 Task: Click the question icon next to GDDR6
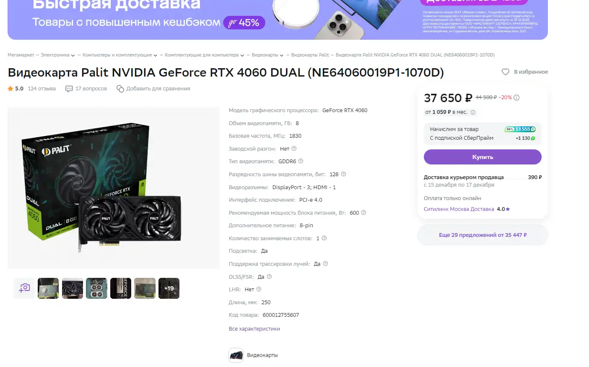[x=301, y=161]
